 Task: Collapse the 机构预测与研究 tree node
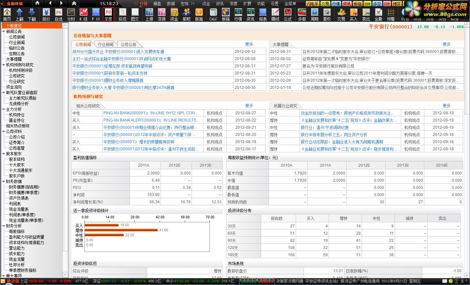click(4, 65)
